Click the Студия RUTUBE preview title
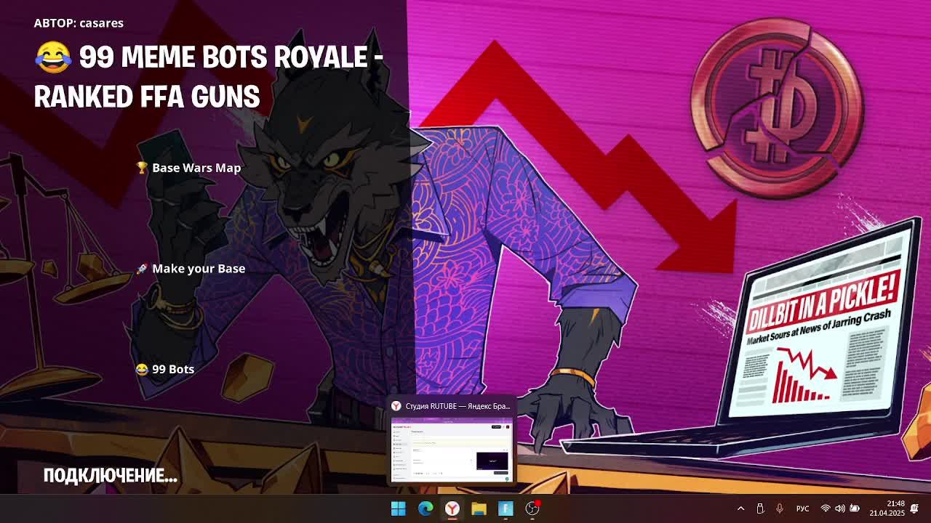The image size is (931, 523). coord(457,406)
